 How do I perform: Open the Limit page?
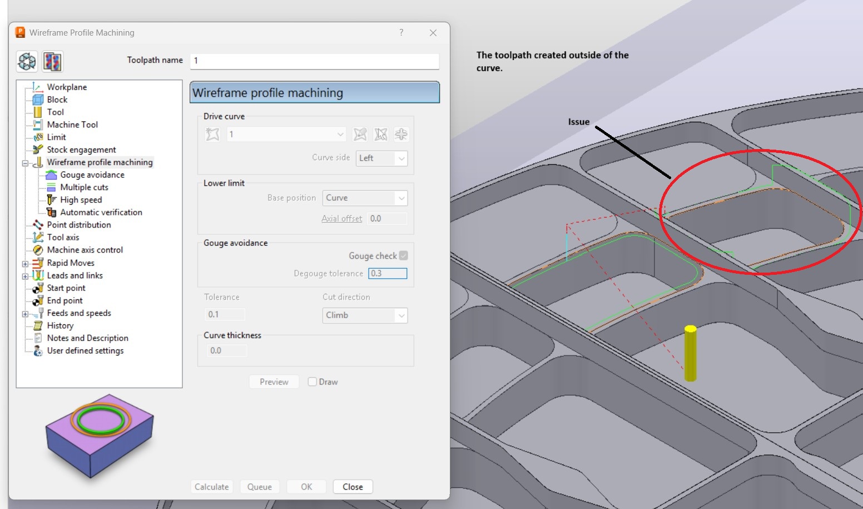point(56,137)
